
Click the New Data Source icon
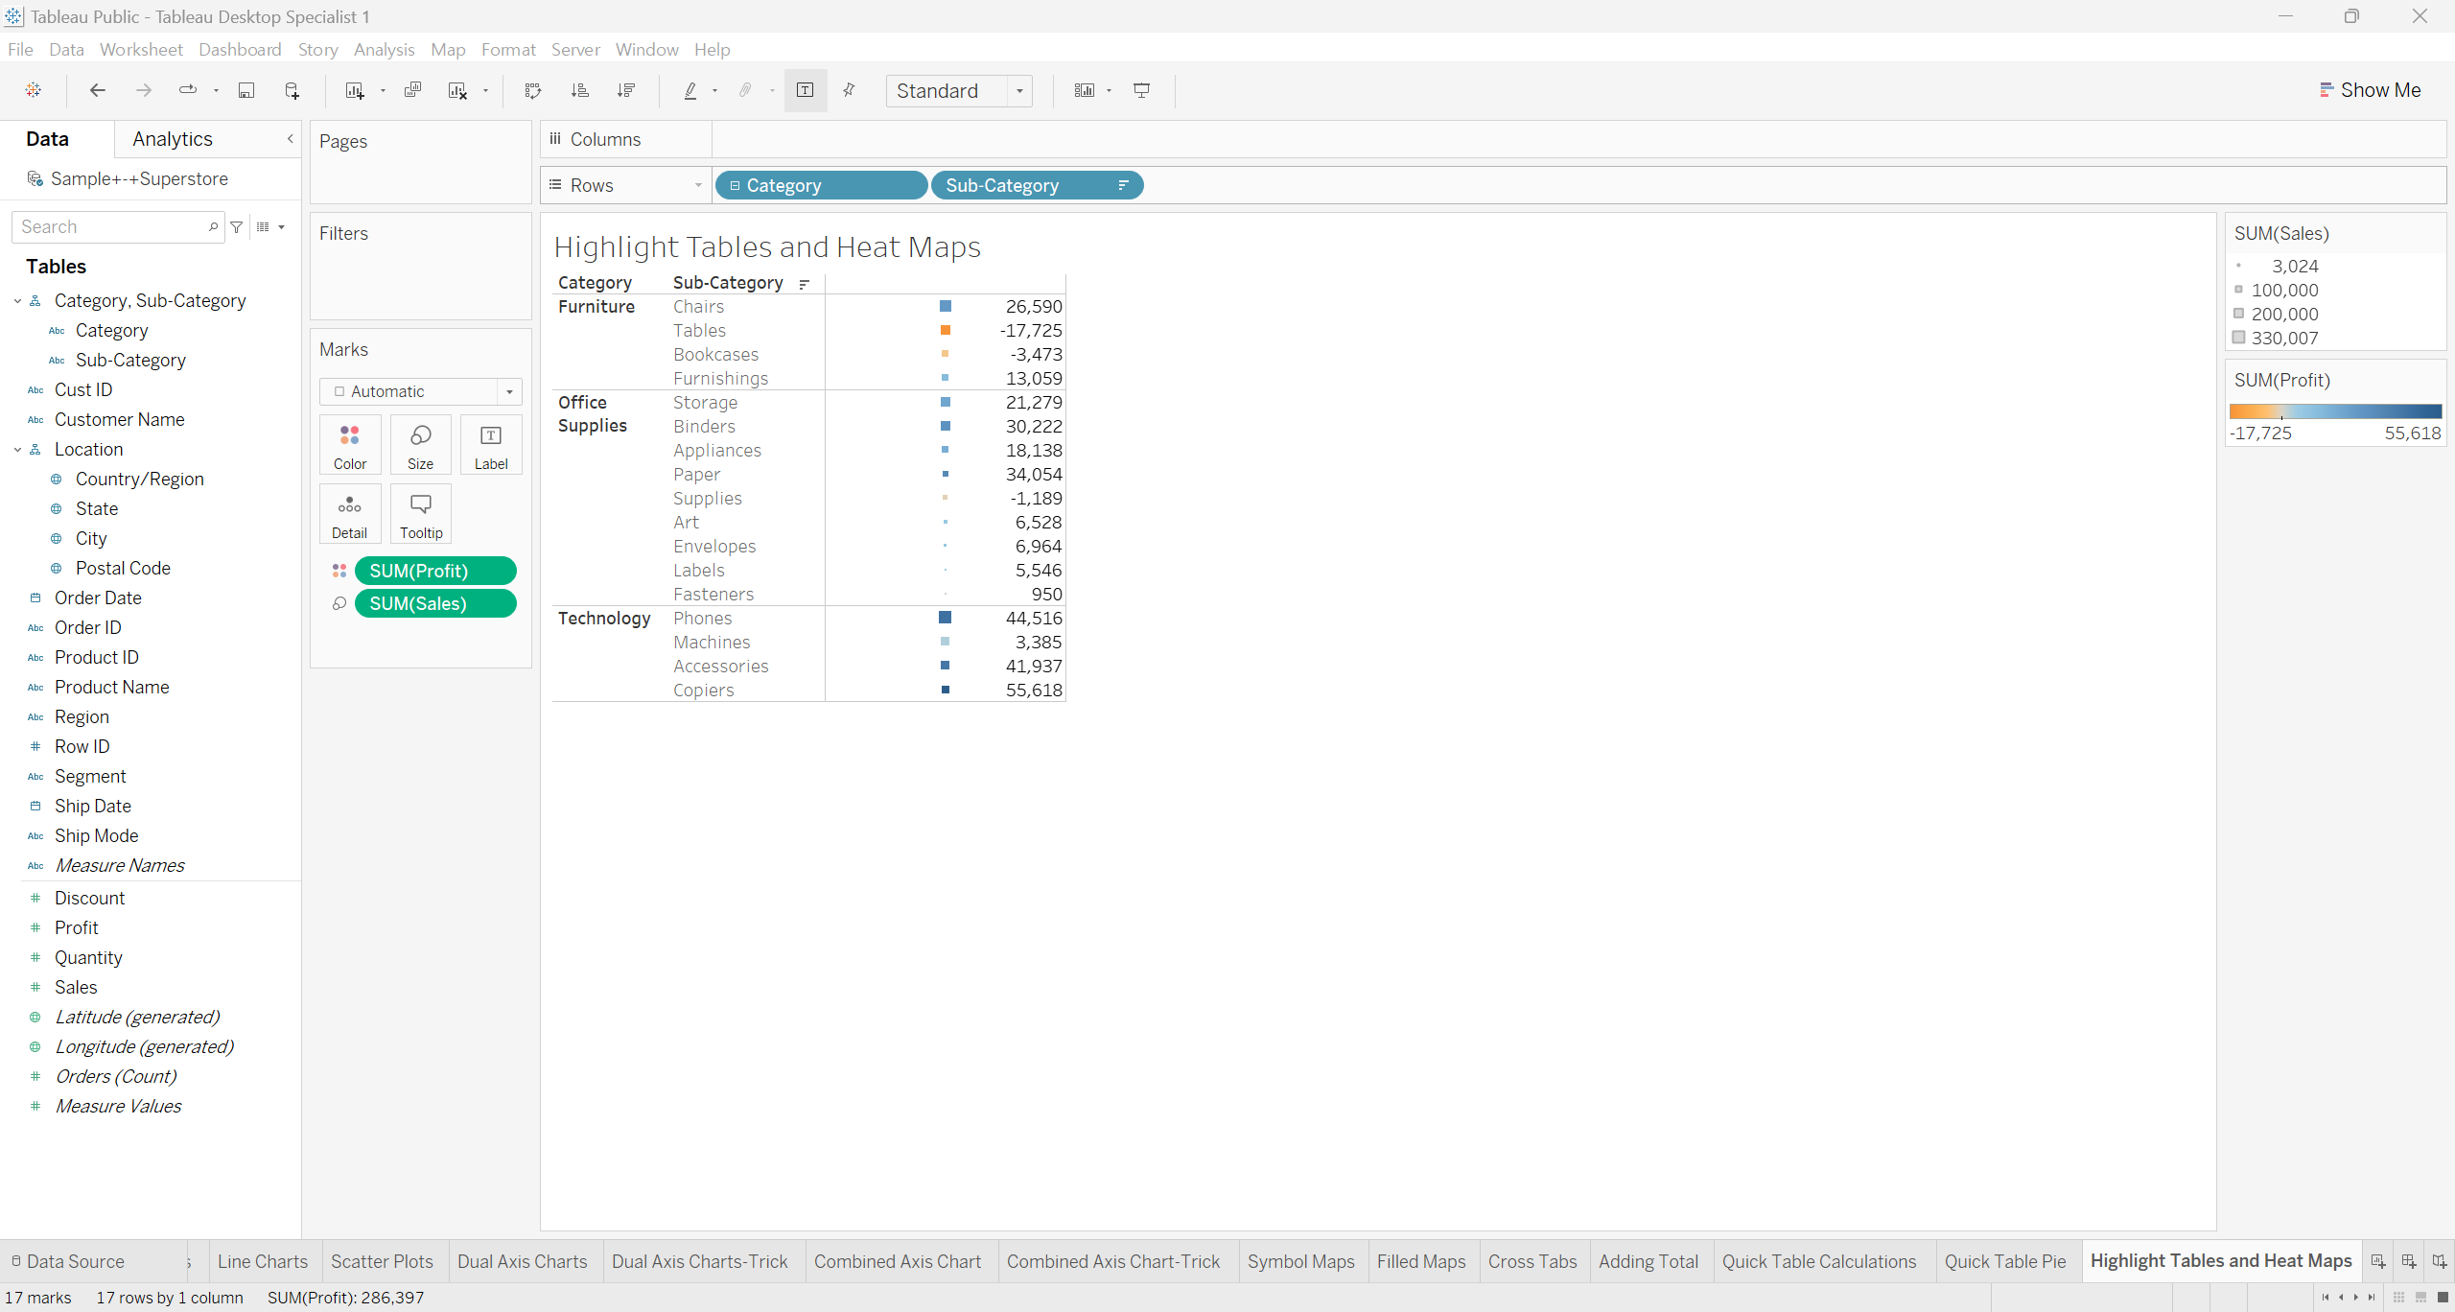tap(292, 90)
